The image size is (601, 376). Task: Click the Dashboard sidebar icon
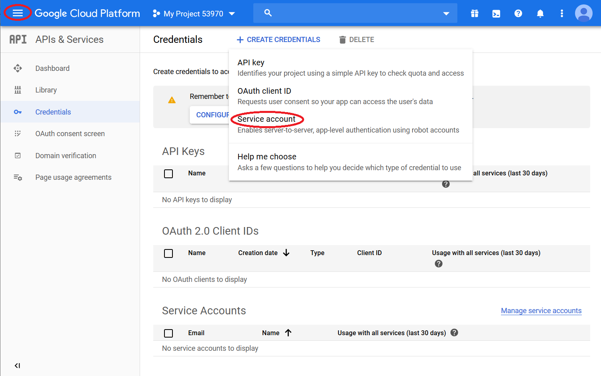click(18, 68)
